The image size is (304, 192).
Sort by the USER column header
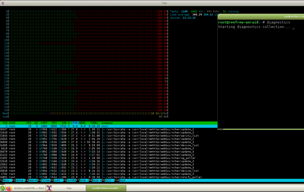click(x=12, y=123)
